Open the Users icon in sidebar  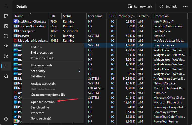click(x=6, y=56)
